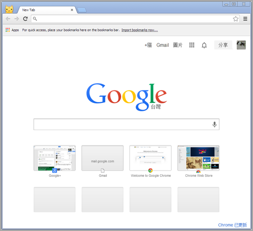Show Google notifications bell

[x=204, y=45]
